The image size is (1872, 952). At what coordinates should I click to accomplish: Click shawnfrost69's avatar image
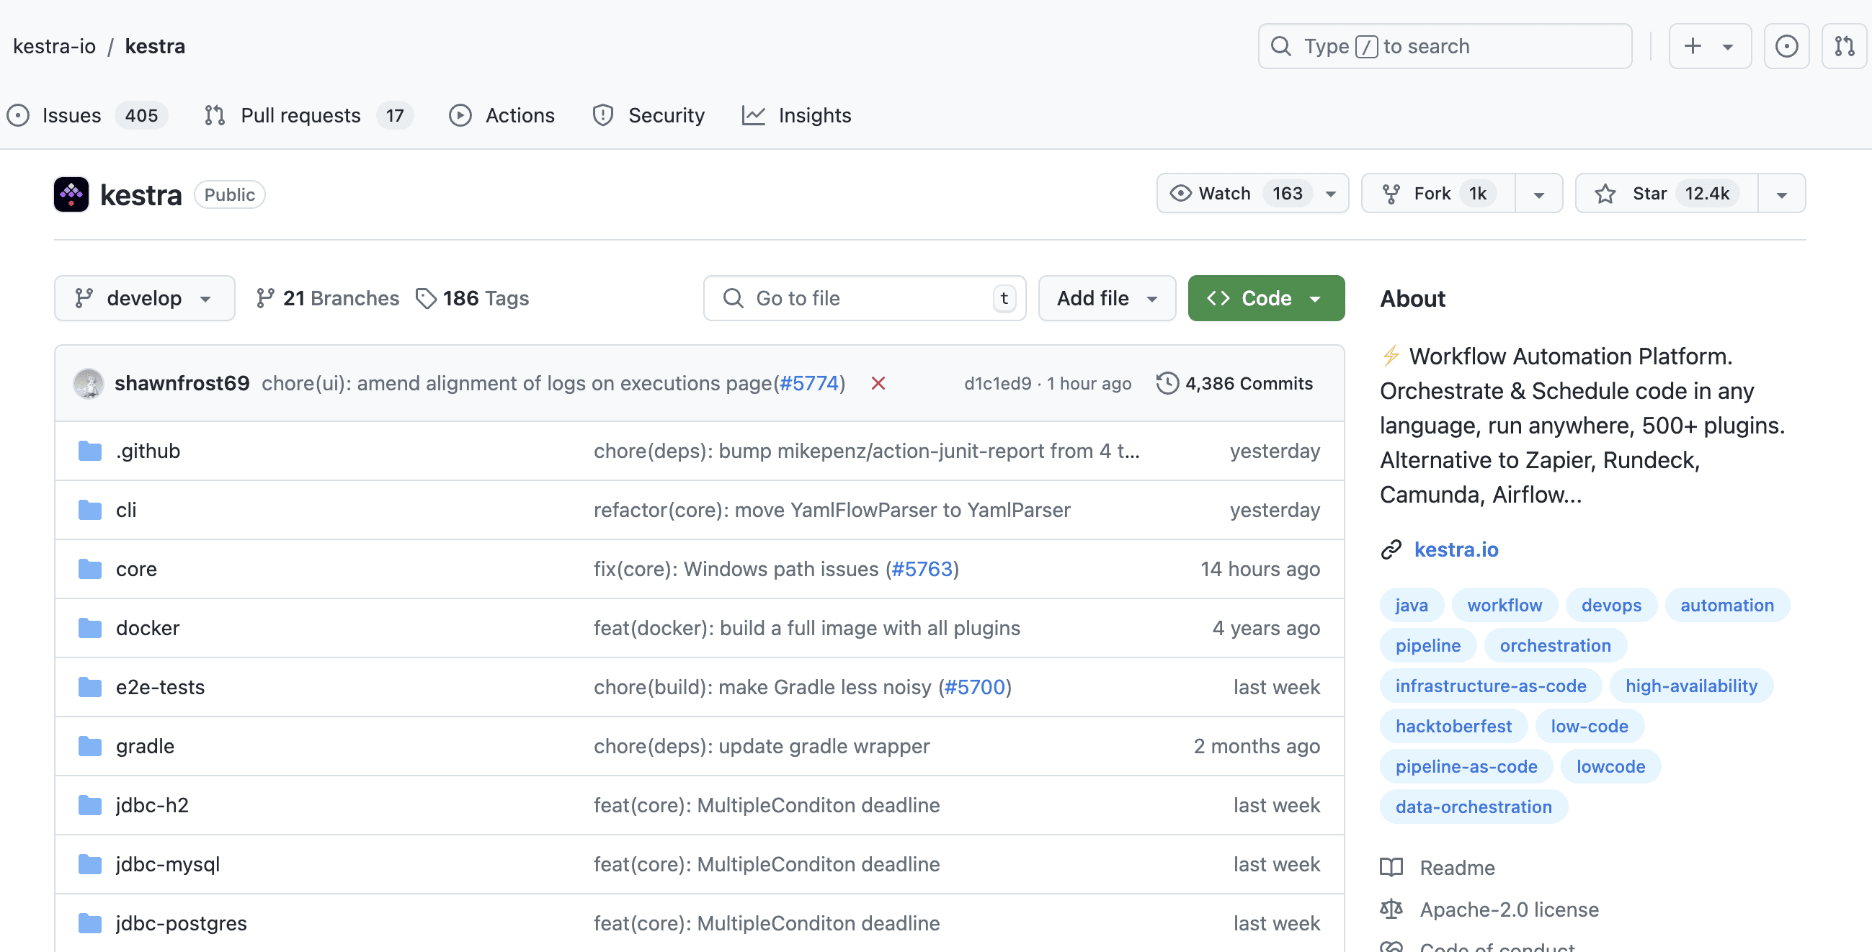89,383
